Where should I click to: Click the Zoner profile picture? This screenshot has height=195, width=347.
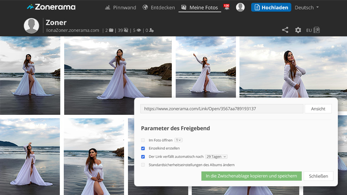[31, 26]
